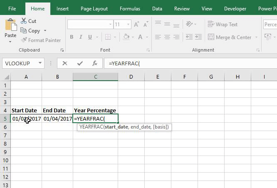Click the Paste icon in Clipboard group
Image resolution: width=277 pixels, height=188 pixels.
click(10, 25)
